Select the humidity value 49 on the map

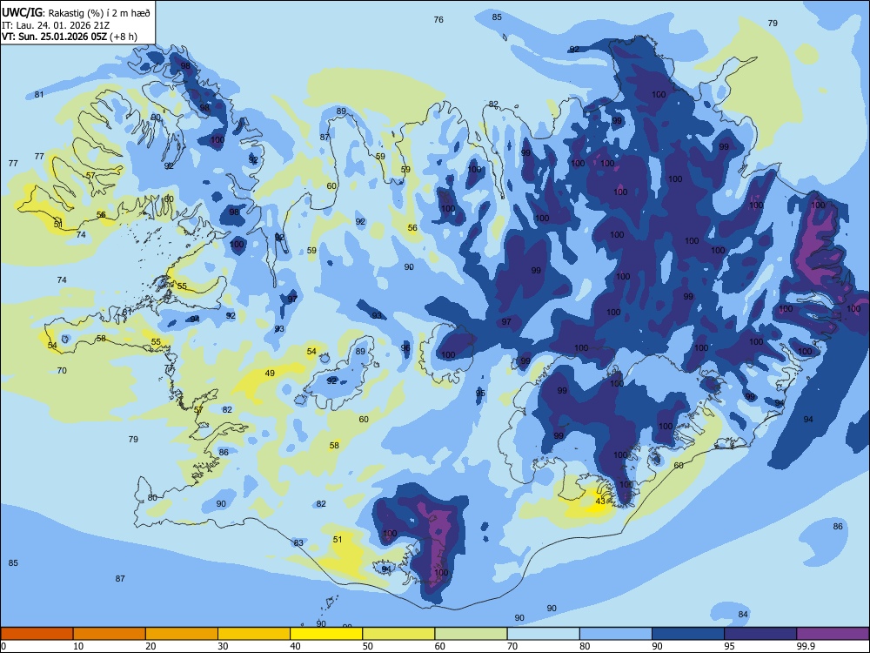click(270, 374)
